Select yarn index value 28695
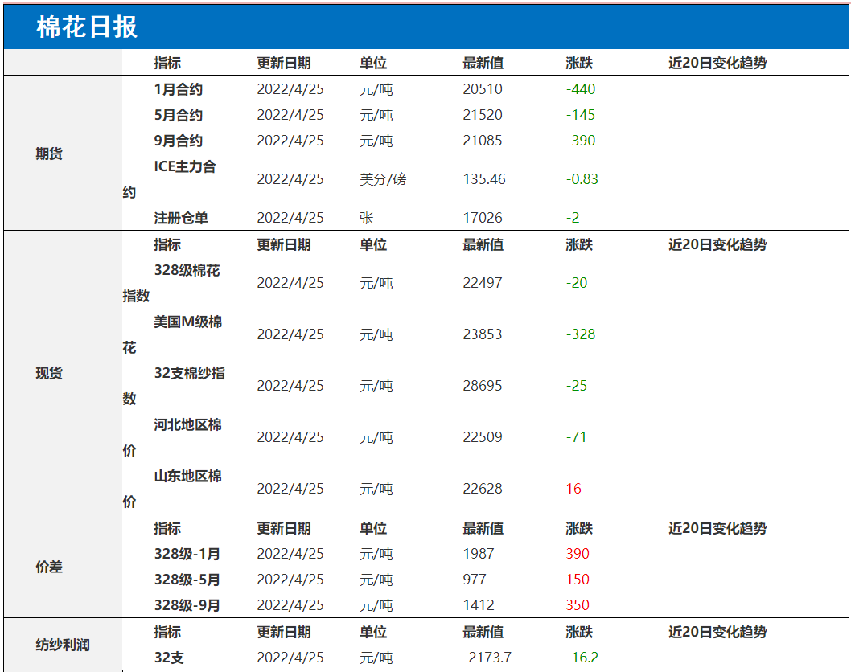The image size is (851, 672). coord(483,386)
